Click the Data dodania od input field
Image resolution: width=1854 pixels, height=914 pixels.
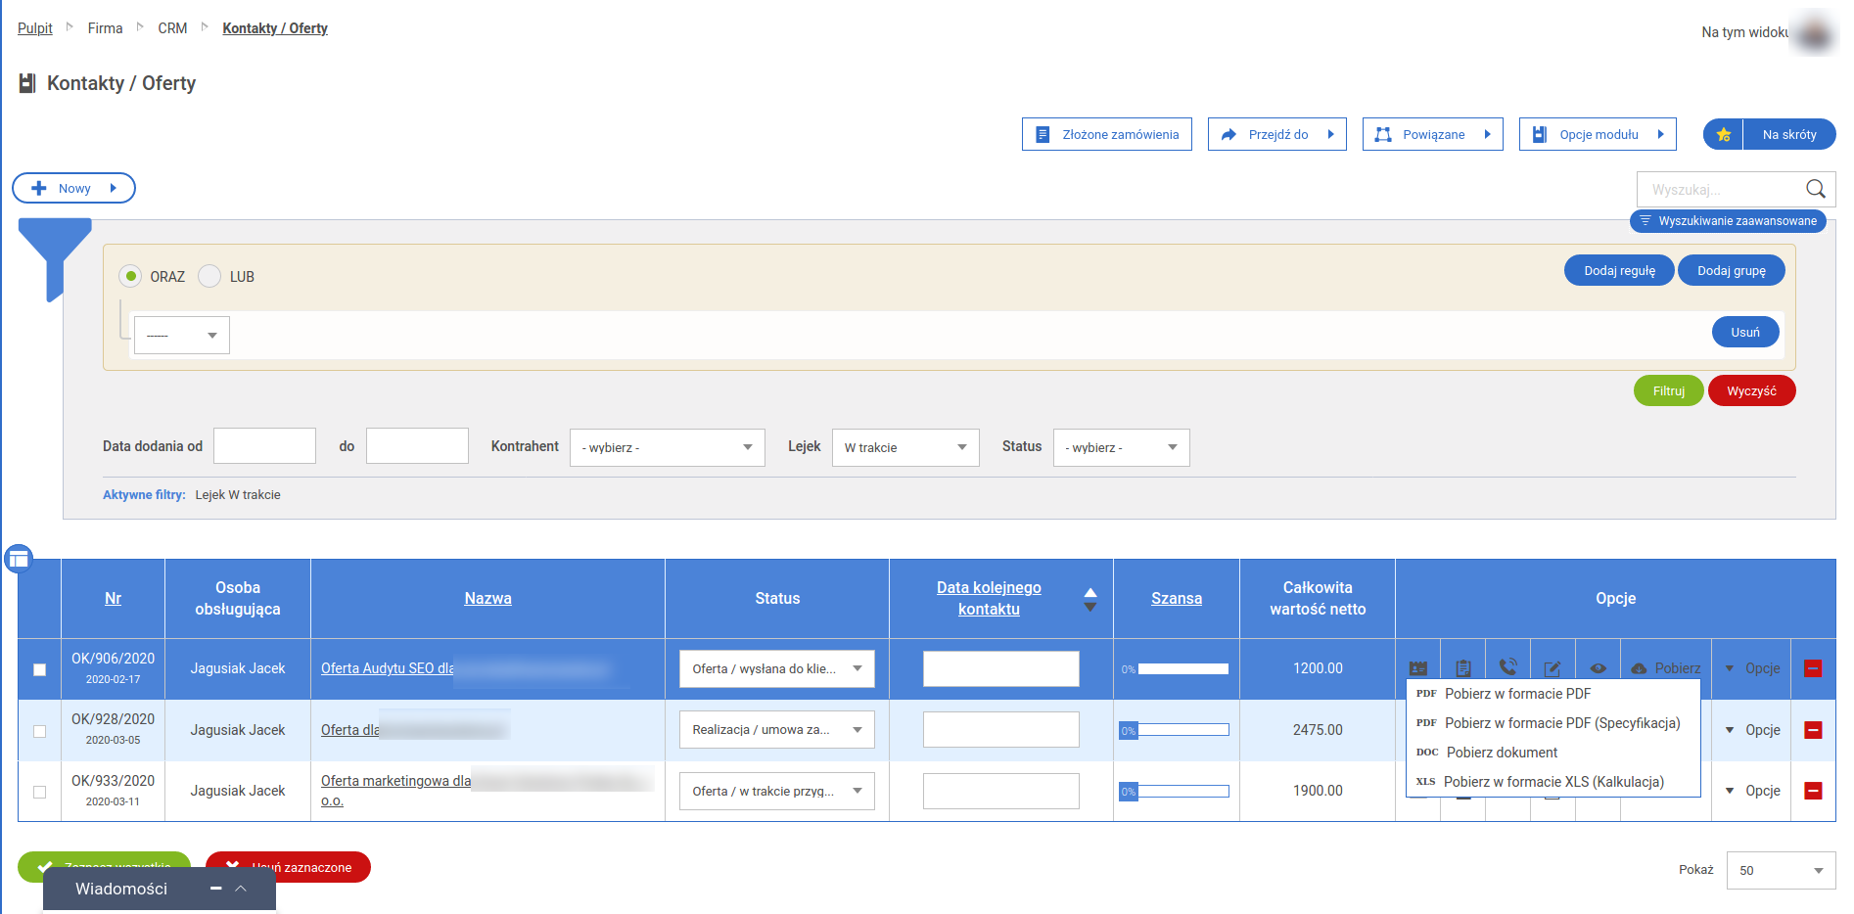point(264,446)
